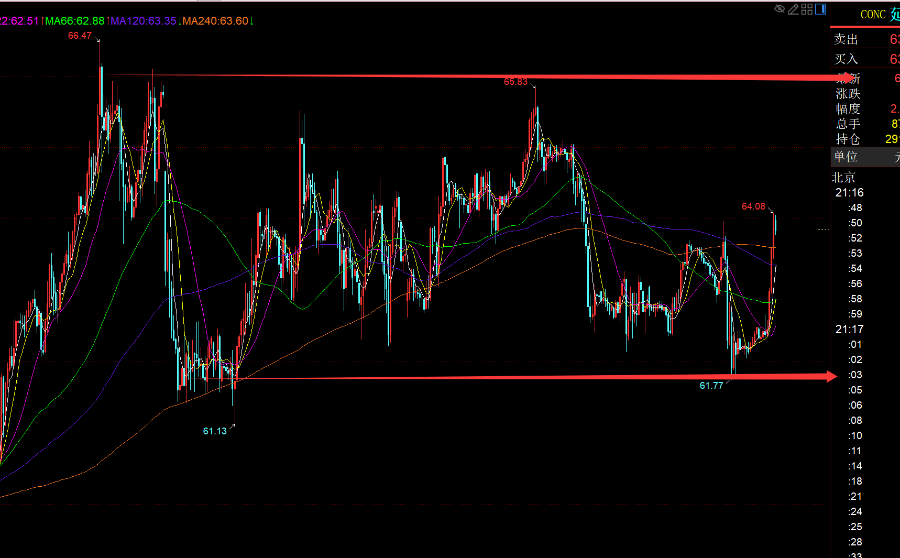Screen dimensions: 900x558
Task: Select the 21:17 trade time entry
Action: point(849,330)
